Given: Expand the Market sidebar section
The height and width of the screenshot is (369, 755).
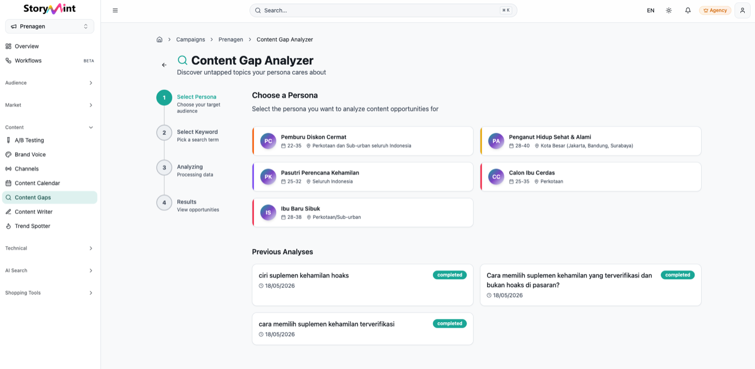Looking at the screenshot, I should click(50, 105).
